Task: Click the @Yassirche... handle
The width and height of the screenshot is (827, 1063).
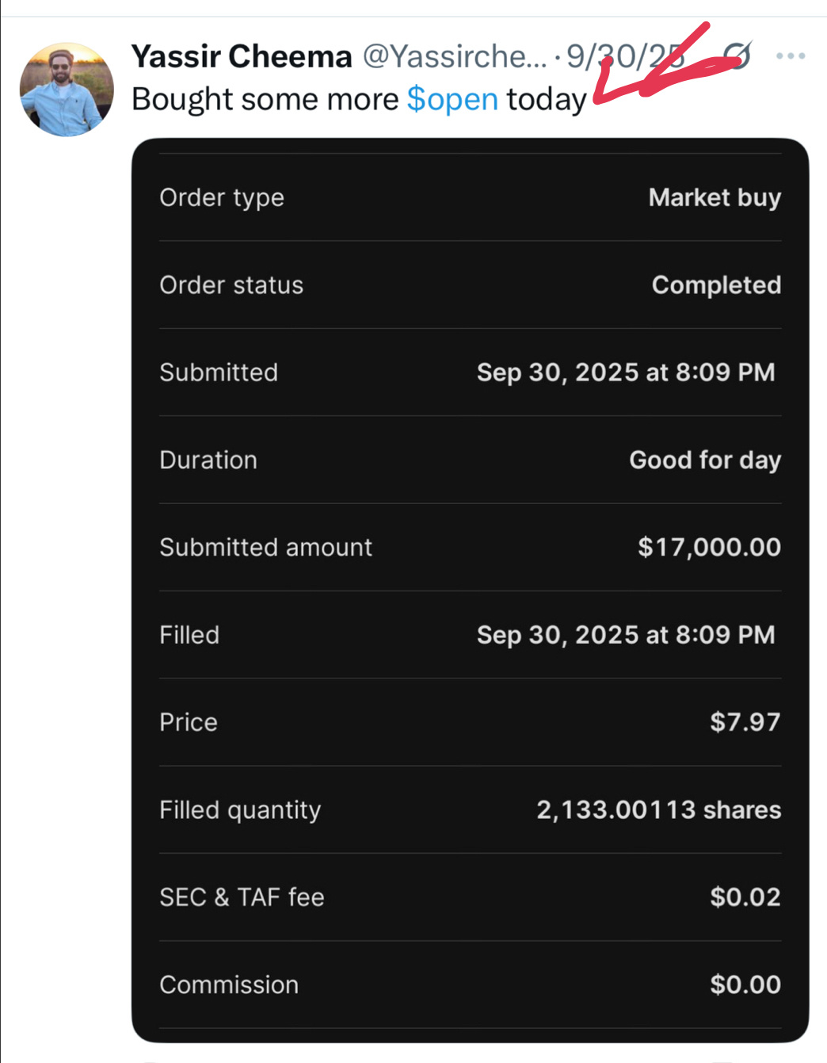Action: (x=455, y=56)
